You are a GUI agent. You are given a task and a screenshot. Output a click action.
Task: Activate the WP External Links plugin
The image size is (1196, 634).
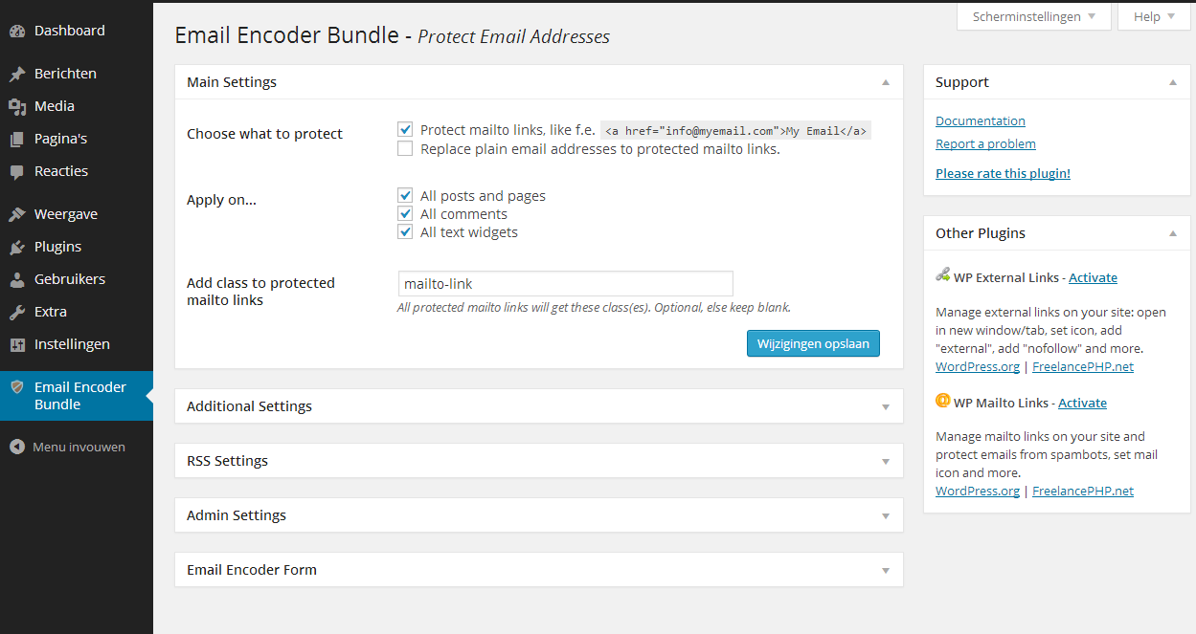point(1093,277)
